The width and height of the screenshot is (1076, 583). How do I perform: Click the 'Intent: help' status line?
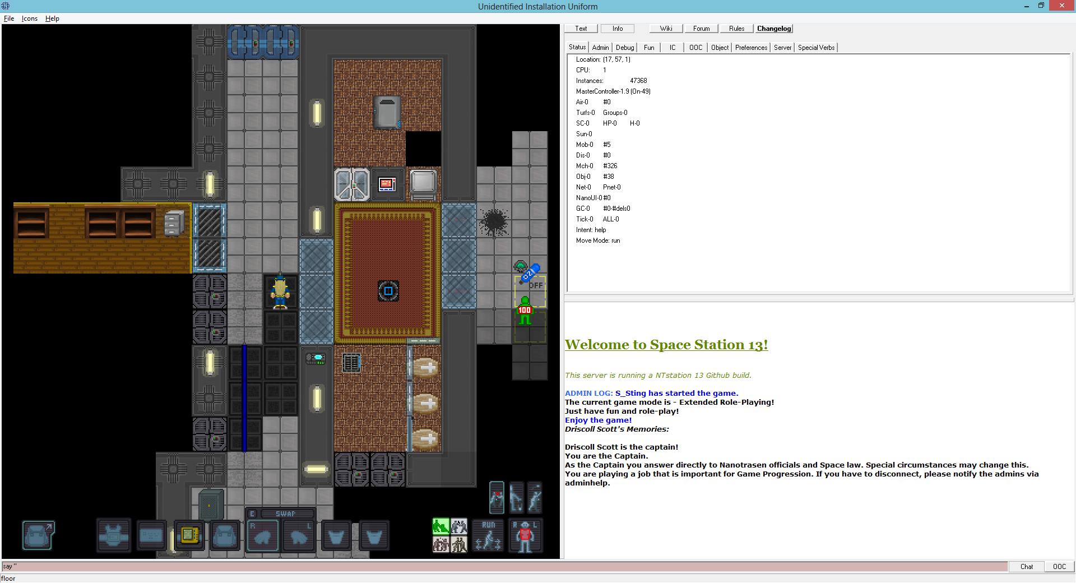[591, 230]
